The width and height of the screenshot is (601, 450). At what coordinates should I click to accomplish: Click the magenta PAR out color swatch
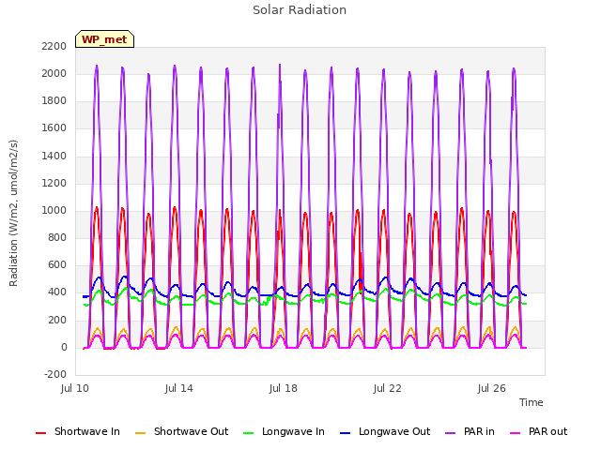coord(516,433)
